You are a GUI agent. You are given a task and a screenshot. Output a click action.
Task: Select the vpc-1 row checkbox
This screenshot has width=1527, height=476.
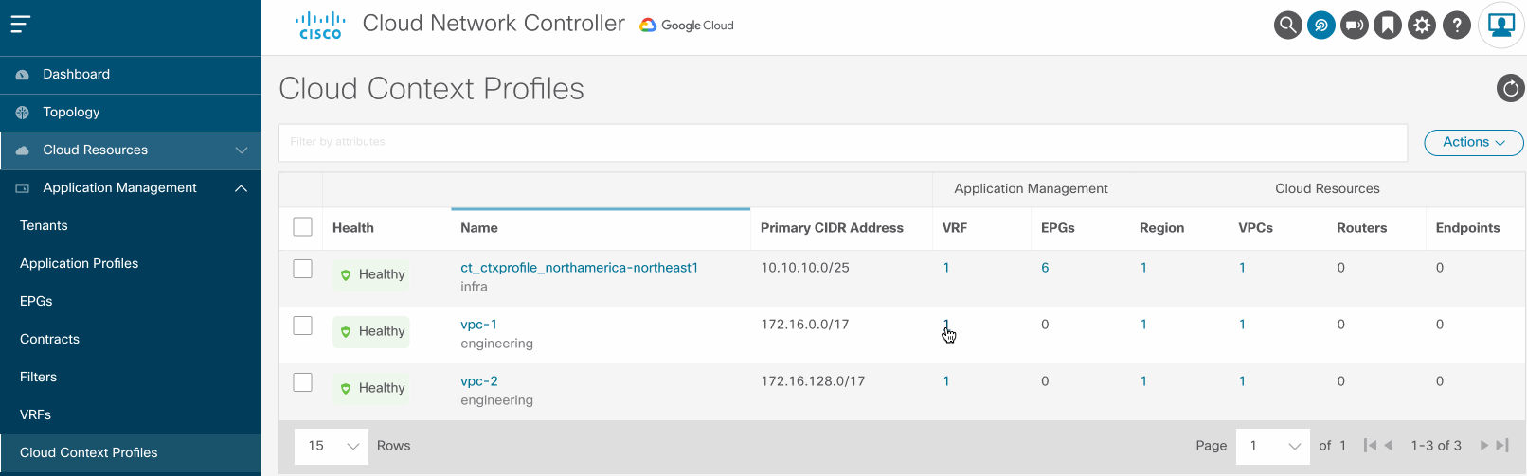303,326
